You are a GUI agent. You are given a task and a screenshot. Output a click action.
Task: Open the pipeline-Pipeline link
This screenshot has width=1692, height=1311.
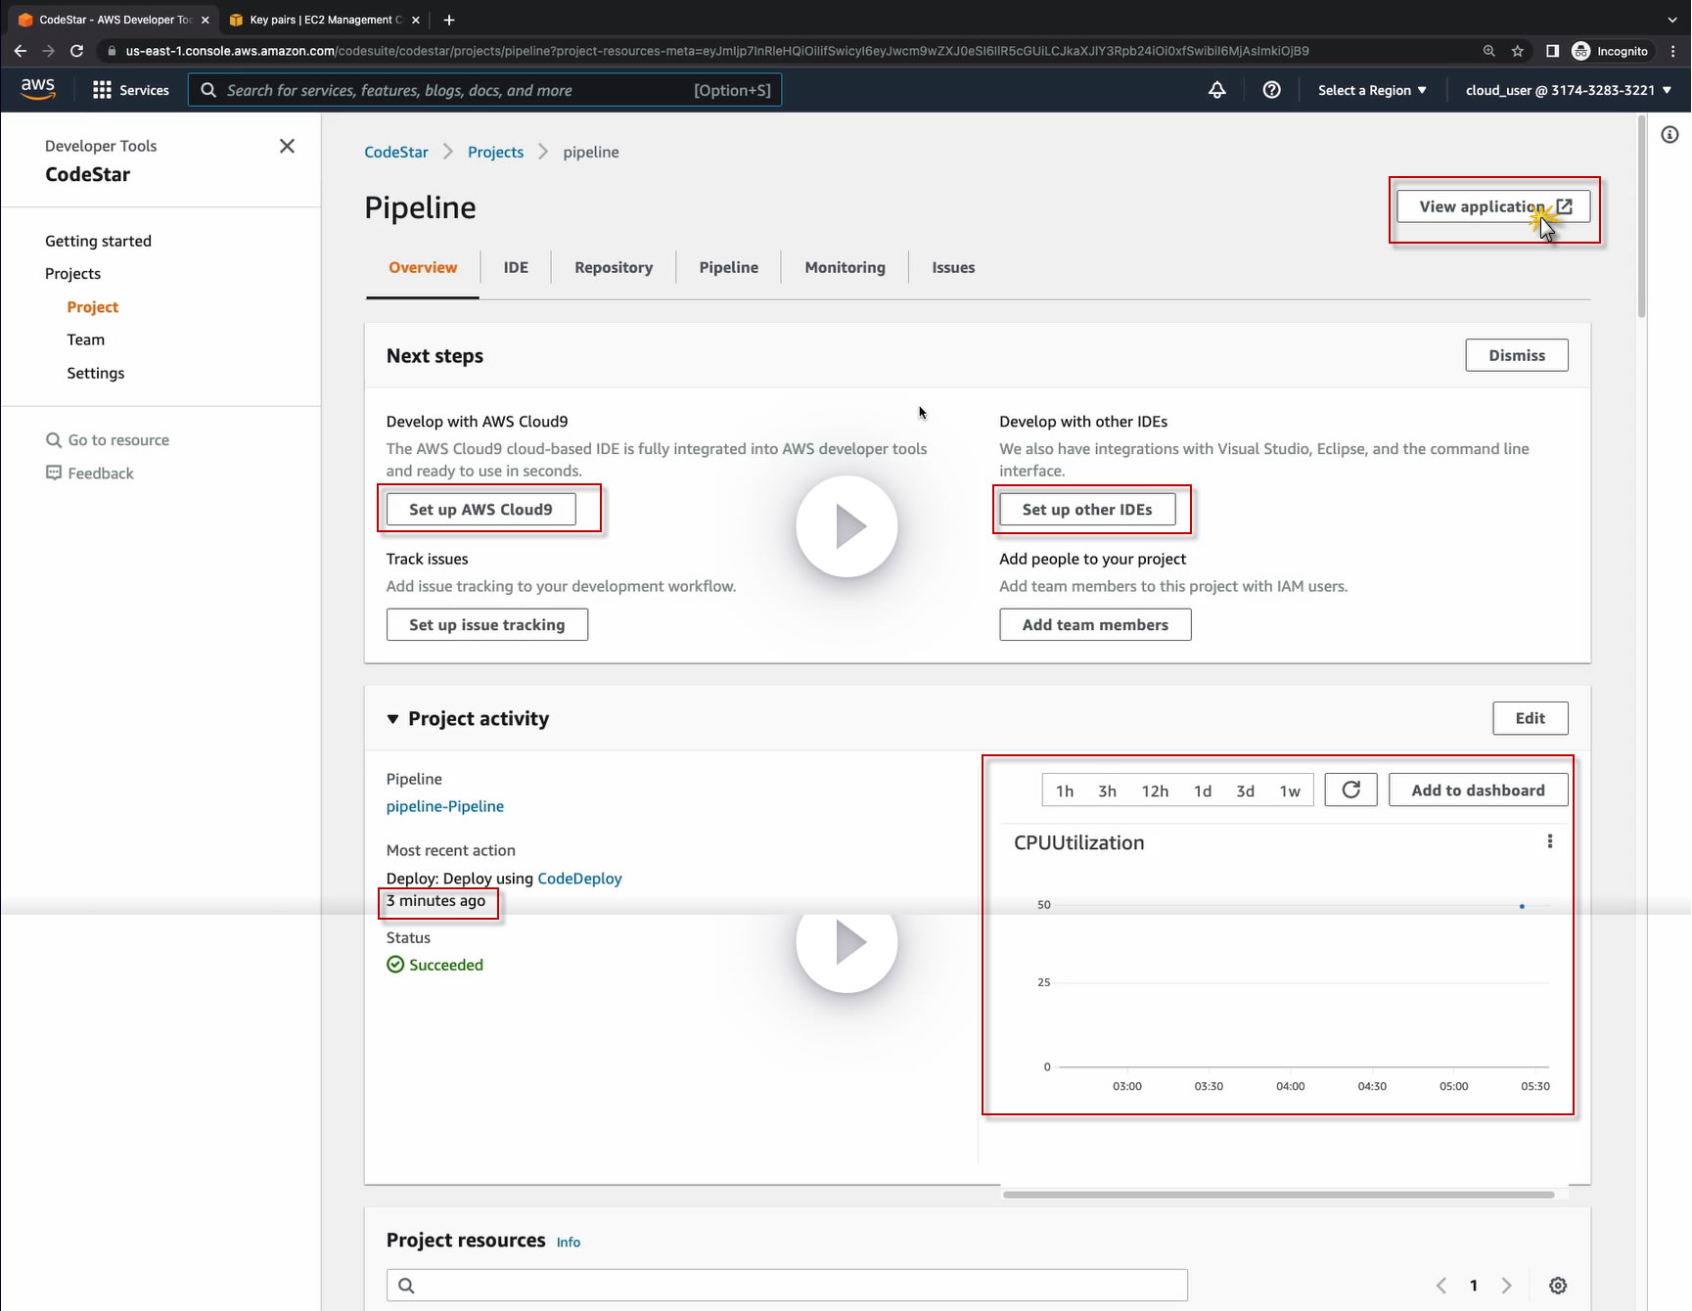[445, 806]
